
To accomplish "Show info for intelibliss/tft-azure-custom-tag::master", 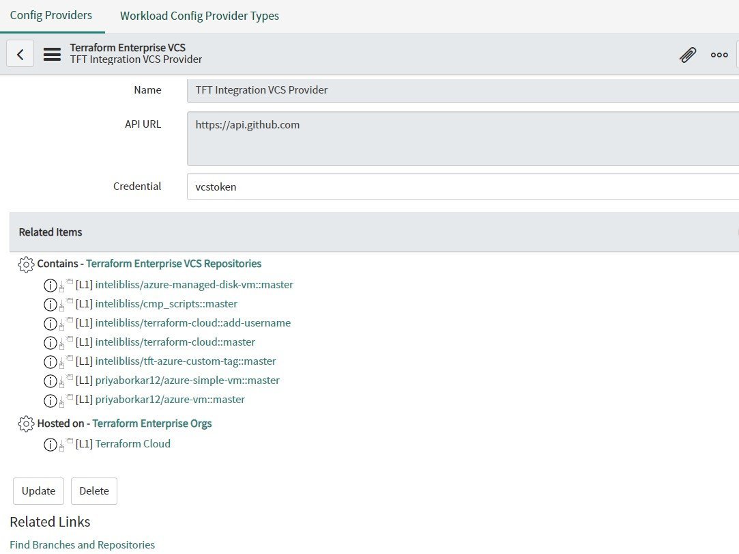I will point(50,362).
